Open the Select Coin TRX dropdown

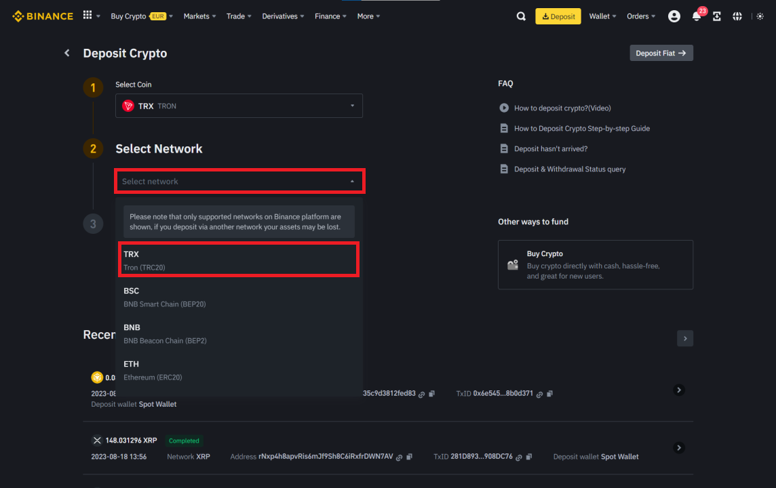[x=239, y=106]
